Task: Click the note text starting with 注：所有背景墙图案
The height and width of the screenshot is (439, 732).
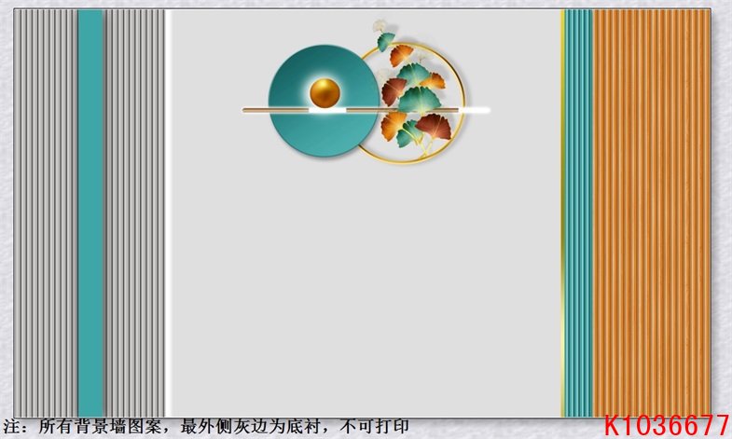Action: point(206,426)
